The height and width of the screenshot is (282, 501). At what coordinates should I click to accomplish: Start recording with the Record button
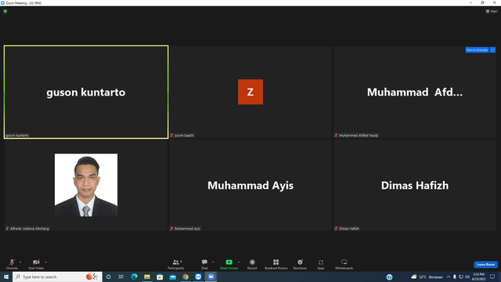point(252,264)
